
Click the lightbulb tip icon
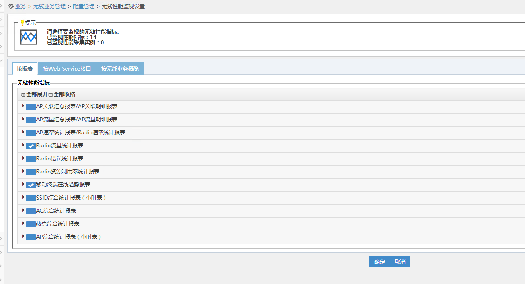22,22
